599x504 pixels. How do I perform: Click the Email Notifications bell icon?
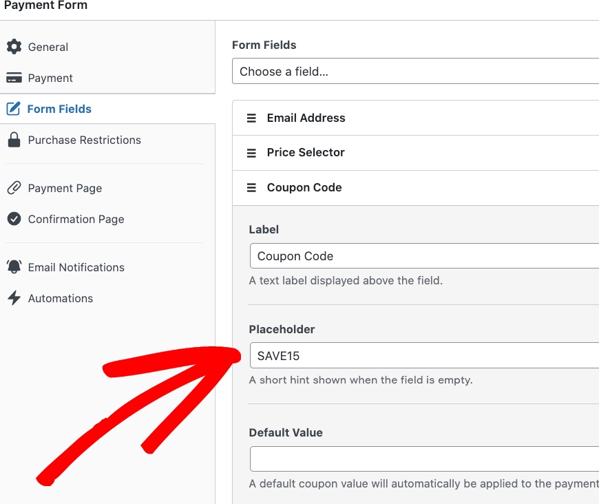click(x=14, y=267)
